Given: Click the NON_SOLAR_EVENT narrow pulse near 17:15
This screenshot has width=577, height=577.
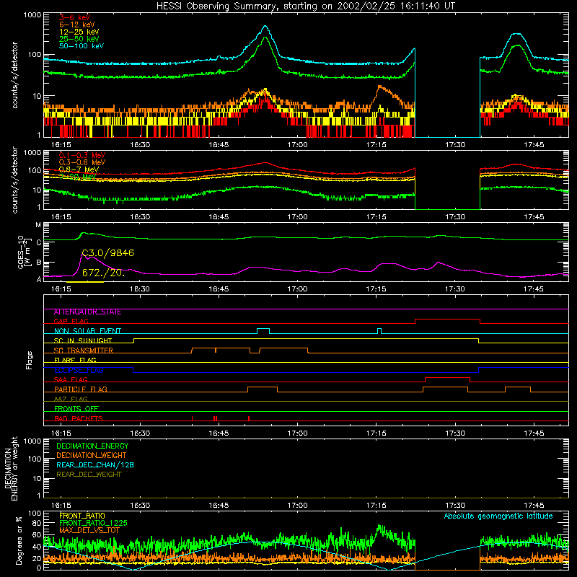Looking at the screenshot, I should click(379, 329).
